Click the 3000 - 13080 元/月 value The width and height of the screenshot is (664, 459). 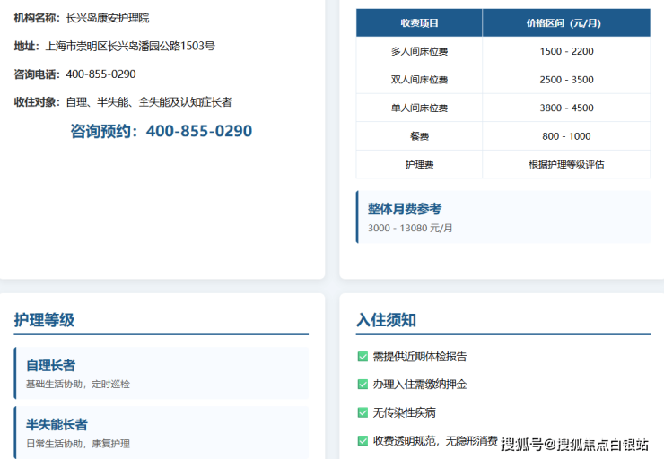[410, 228]
